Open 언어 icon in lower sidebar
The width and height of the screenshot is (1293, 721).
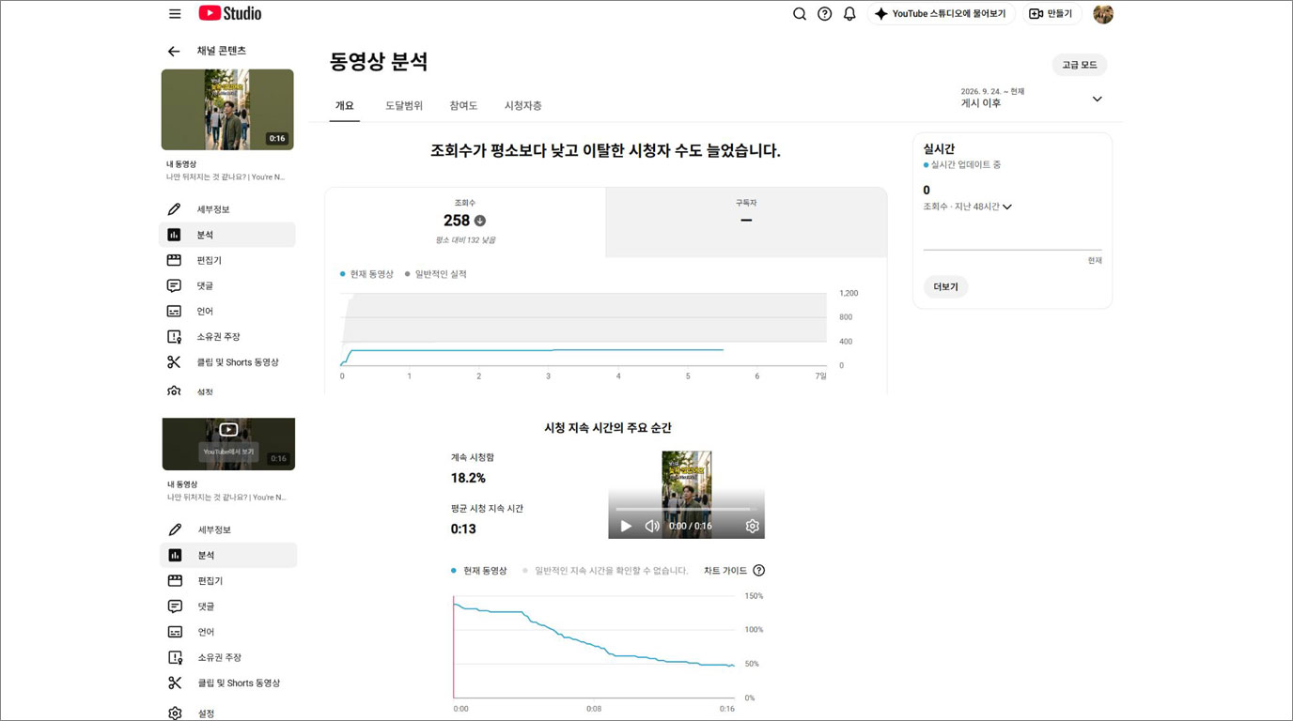click(x=175, y=632)
